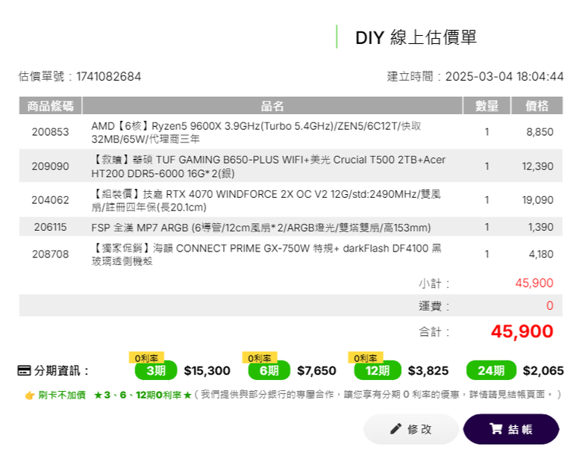Click product code 206115
The height and width of the screenshot is (462, 582).
click(x=50, y=227)
